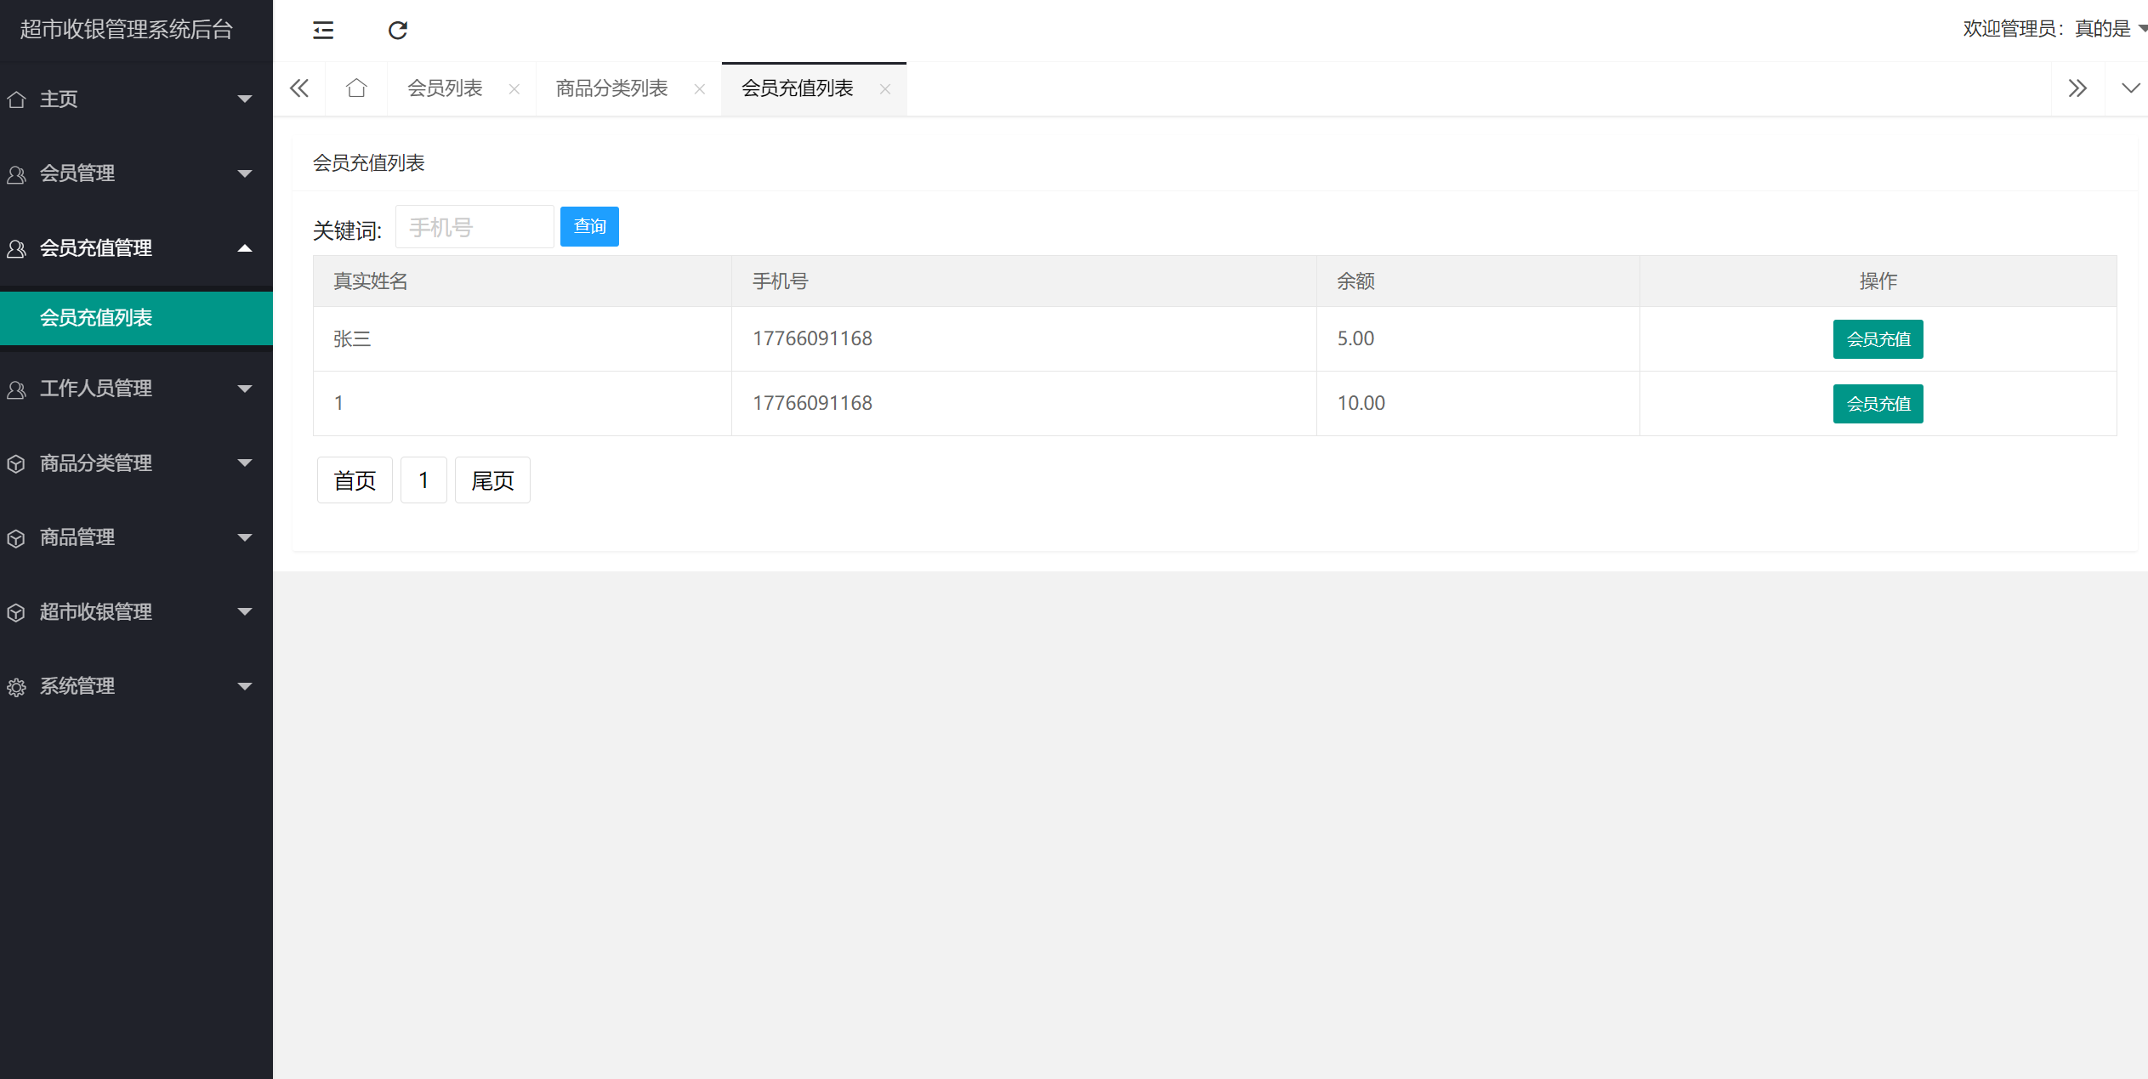
Task: Close the 会员充值列表 tab
Action: (885, 89)
